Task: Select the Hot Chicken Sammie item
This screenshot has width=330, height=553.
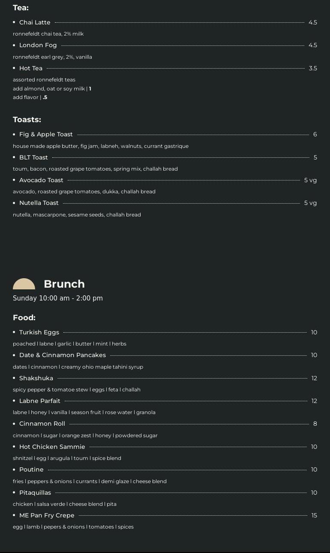Action: pos(52,447)
